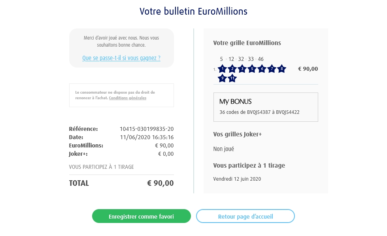Click the draw date Vendredi 12 juin 2020

237,179
